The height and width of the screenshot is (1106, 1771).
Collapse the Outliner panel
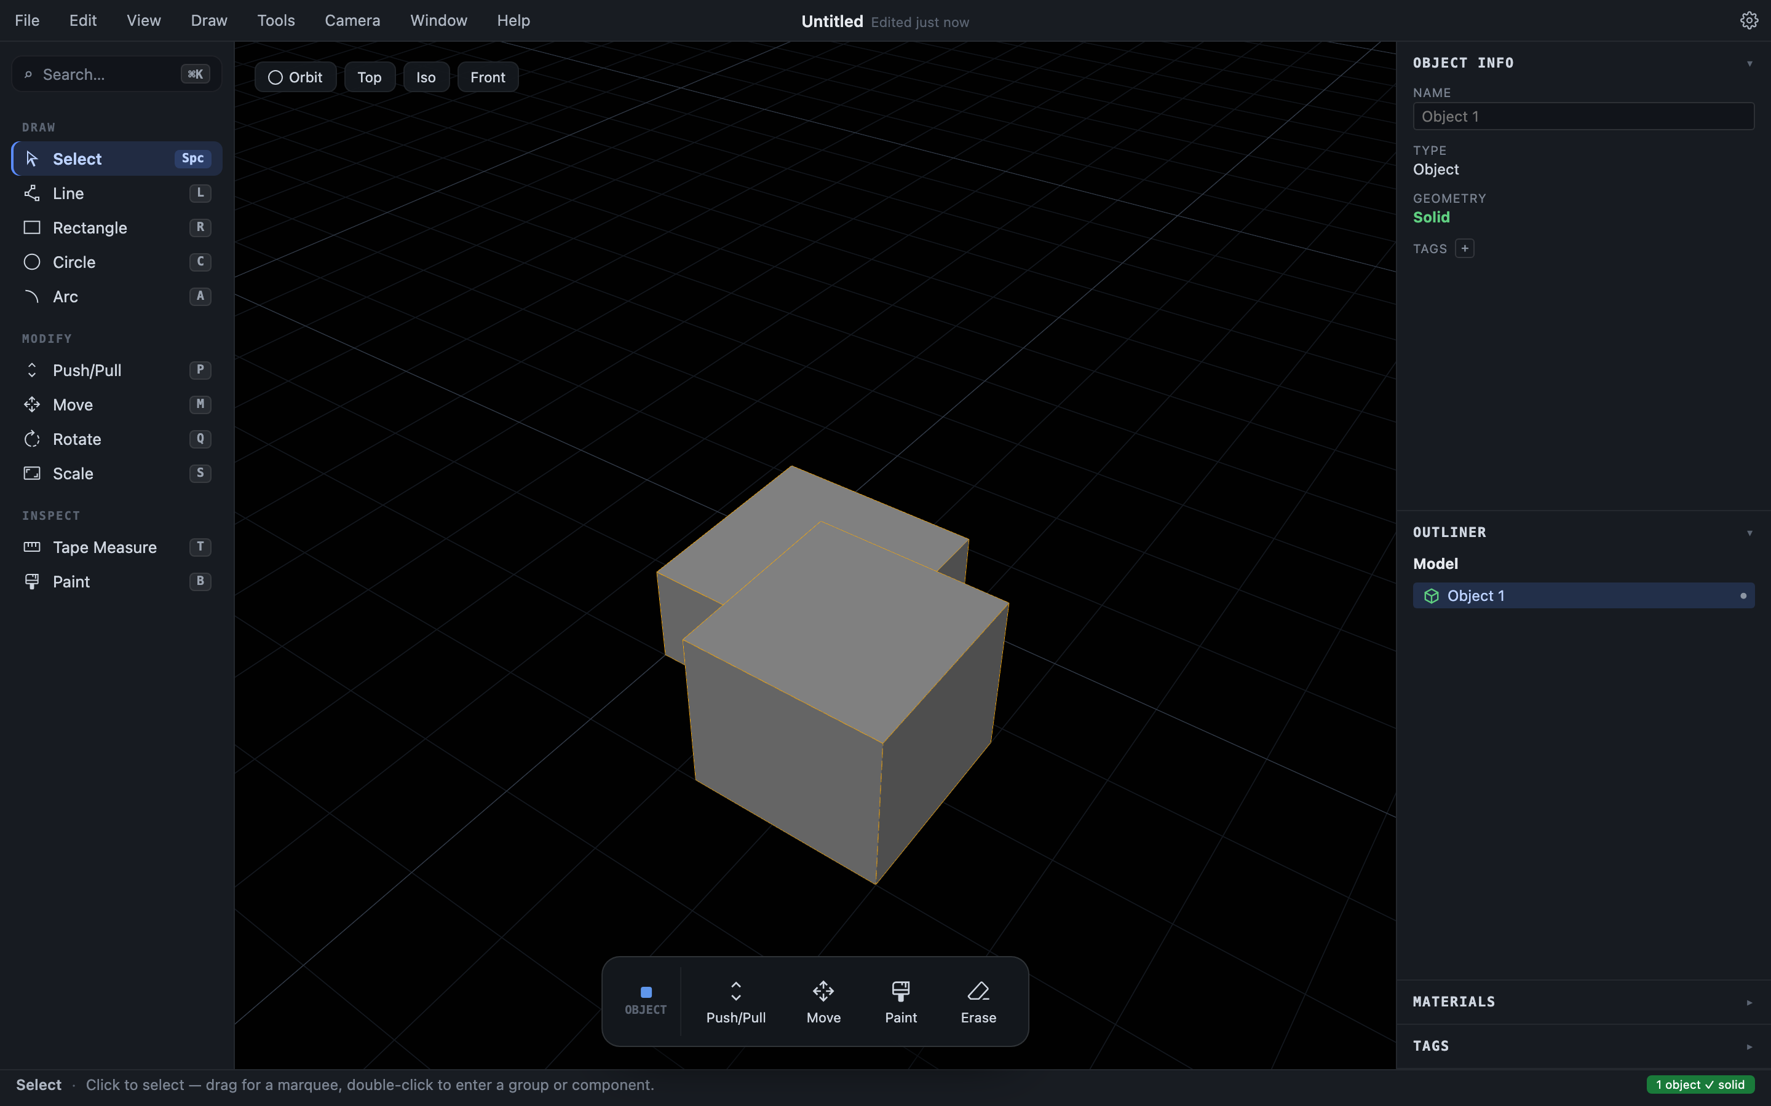(1749, 533)
